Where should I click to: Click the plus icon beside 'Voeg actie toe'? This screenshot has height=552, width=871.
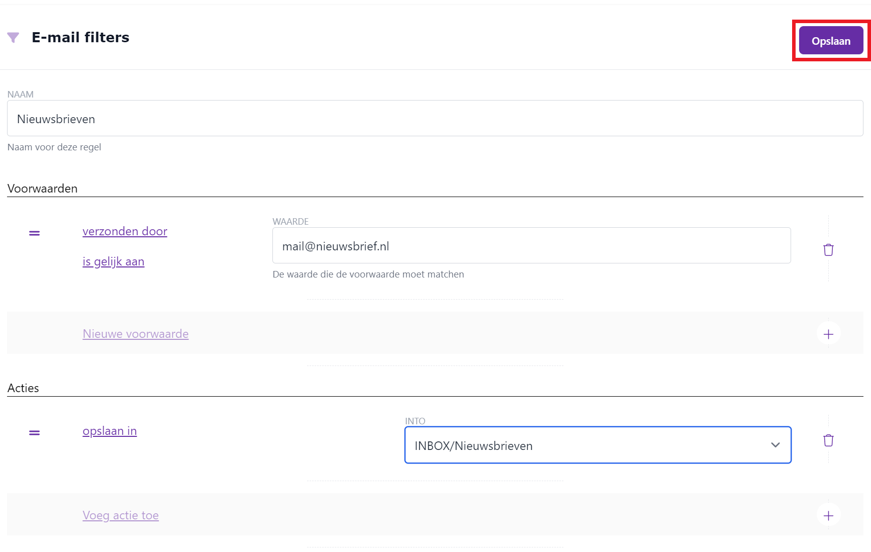pos(828,515)
